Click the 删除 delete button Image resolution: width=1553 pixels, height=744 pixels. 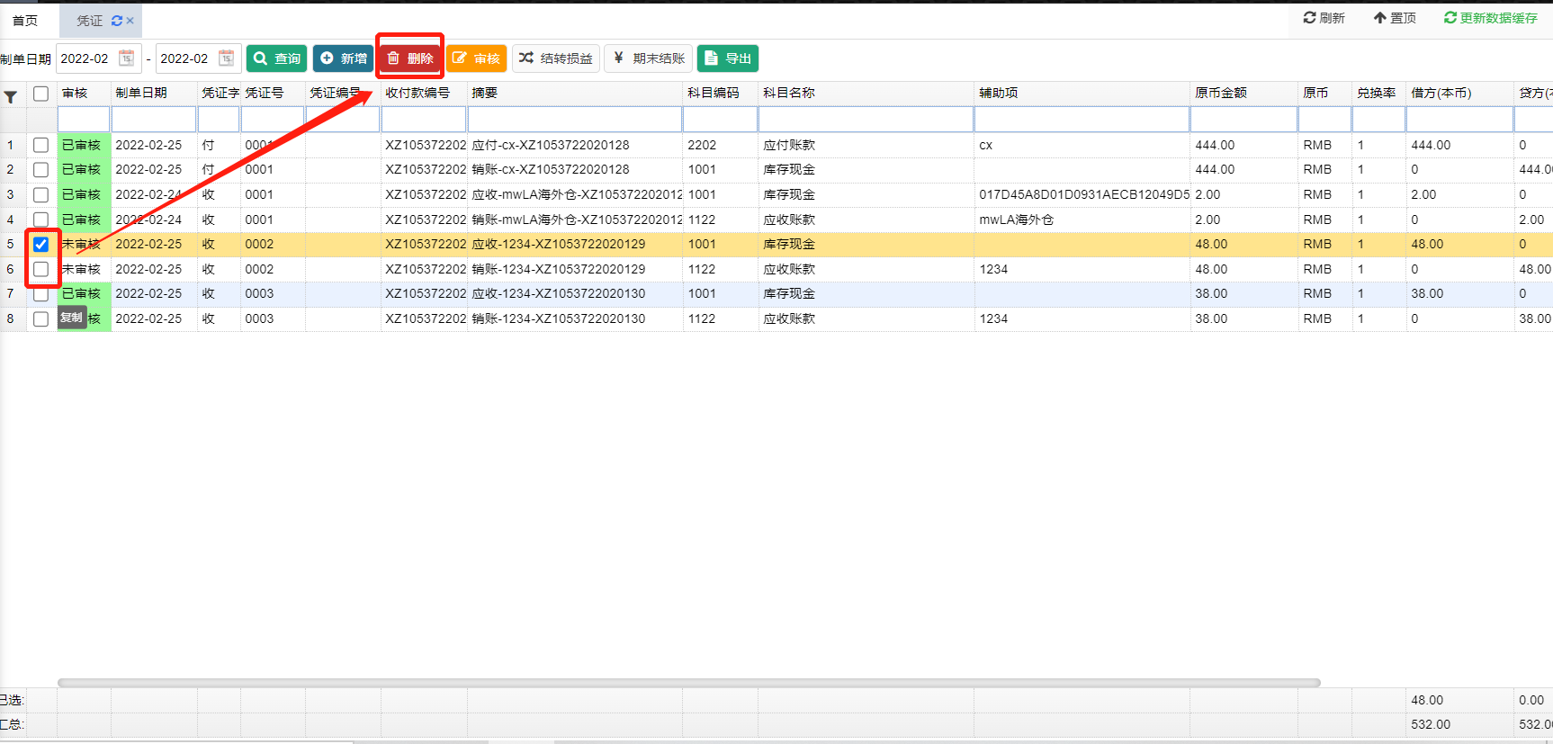(410, 58)
